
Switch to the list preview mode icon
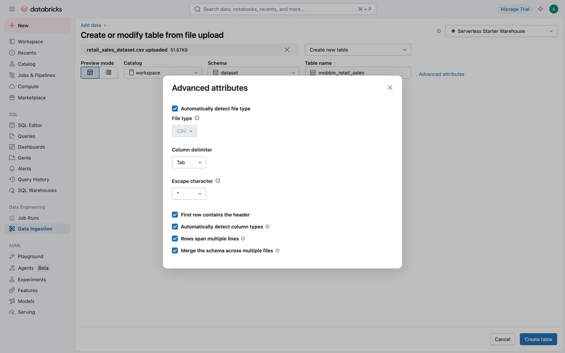[x=108, y=72]
